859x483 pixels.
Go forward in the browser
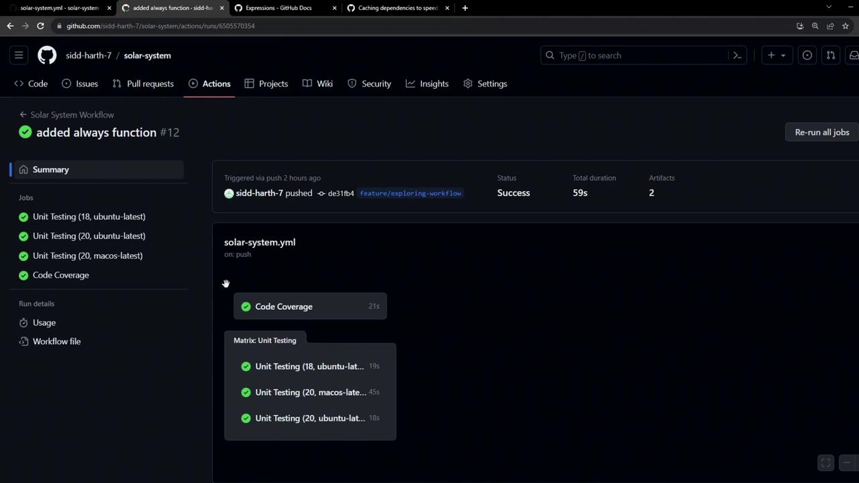[x=25, y=25]
